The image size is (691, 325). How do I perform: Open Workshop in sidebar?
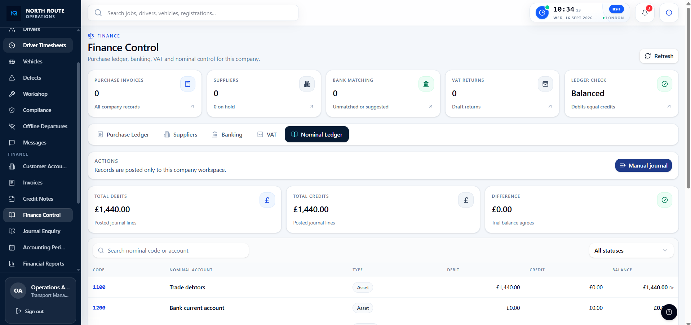pyautogui.click(x=38, y=94)
